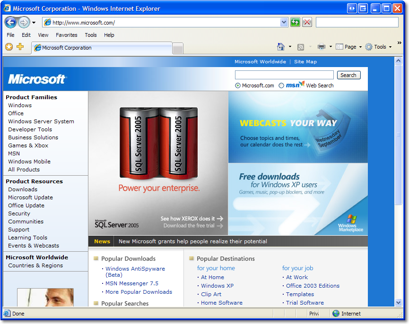Click the Popular Destinations section icon
Viewport: 409px width, 324px height.
(x=191, y=258)
